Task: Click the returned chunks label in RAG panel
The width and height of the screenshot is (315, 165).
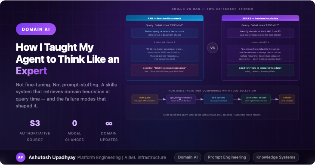Action: (164, 42)
